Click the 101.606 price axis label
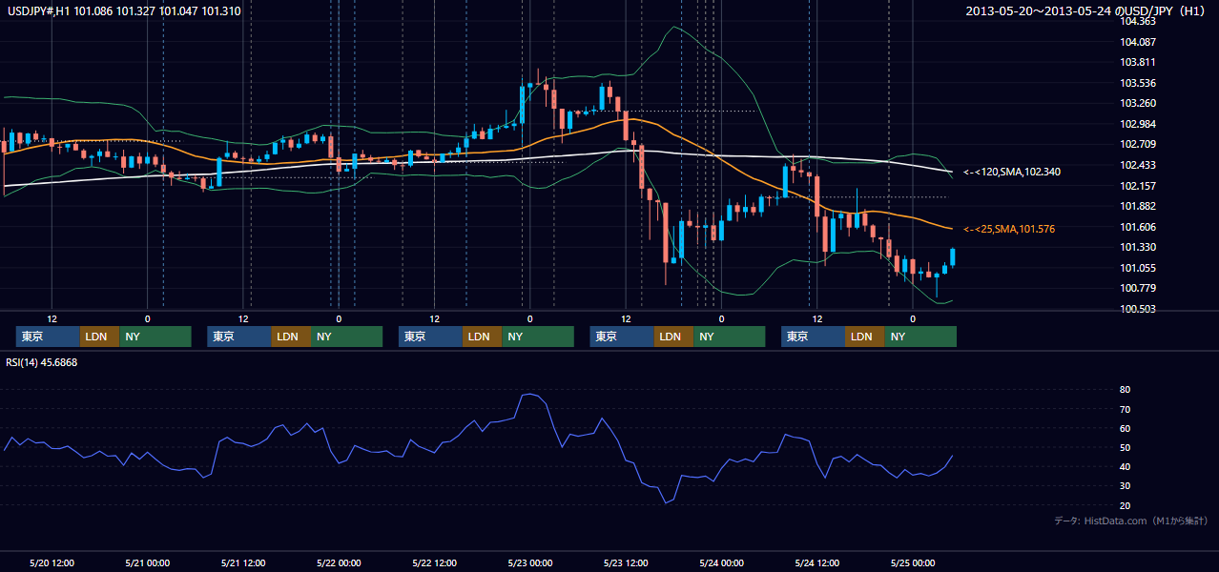This screenshot has height=572, width=1219. (1138, 227)
